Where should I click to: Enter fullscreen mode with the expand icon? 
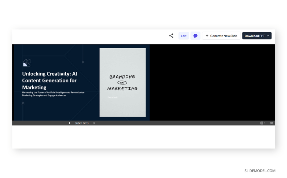pos(271,123)
